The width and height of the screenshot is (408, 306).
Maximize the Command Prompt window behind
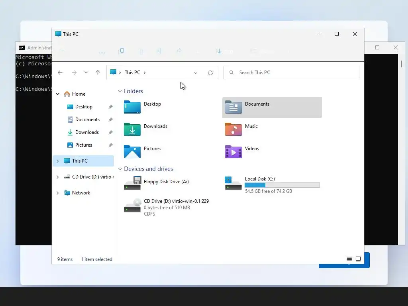pos(377,47)
